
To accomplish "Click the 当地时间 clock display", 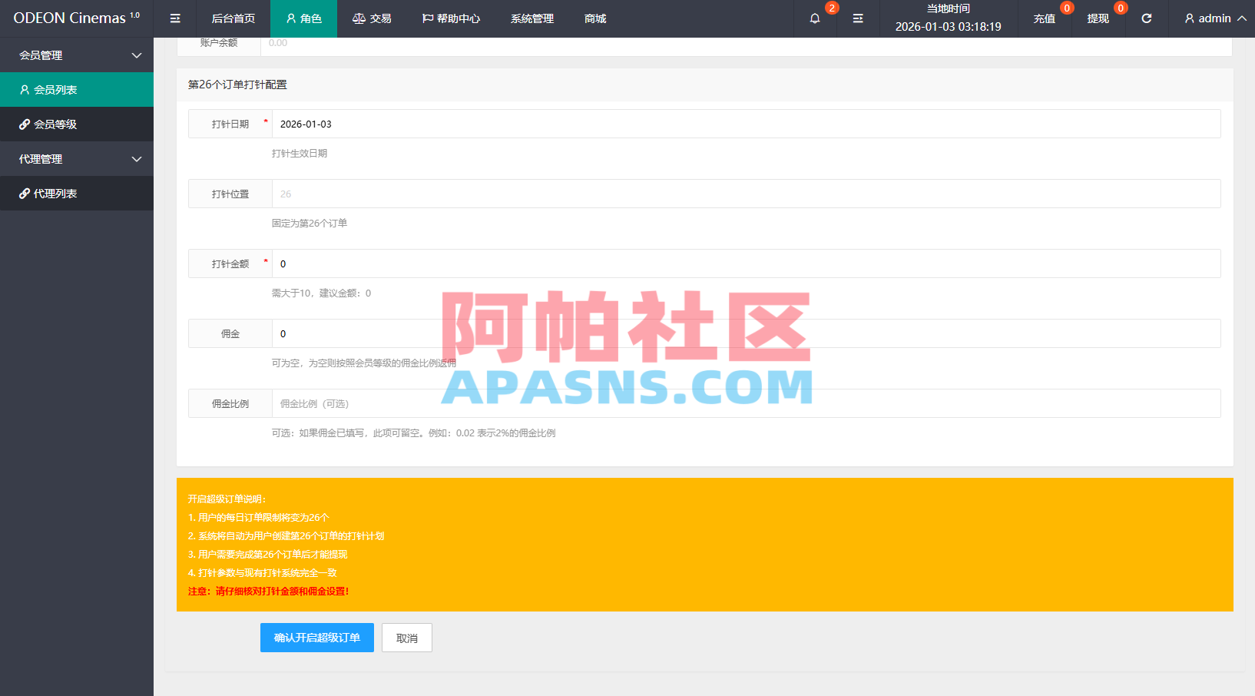I will click(x=949, y=18).
